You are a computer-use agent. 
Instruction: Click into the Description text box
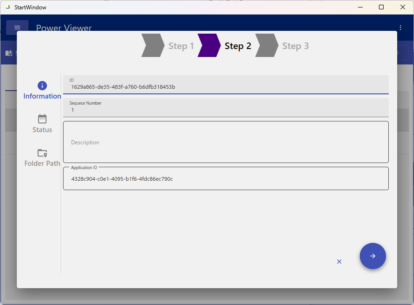pos(226,142)
